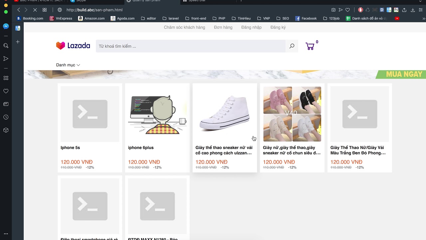This screenshot has height=240, width=426.
Task: Click Đăng nhập login link
Action: pos(251,27)
